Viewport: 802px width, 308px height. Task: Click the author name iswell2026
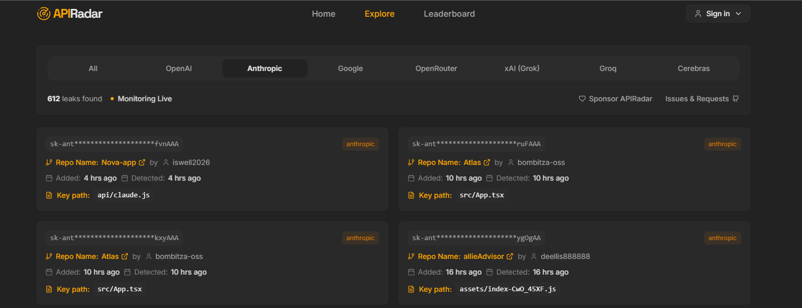pyautogui.click(x=191, y=162)
